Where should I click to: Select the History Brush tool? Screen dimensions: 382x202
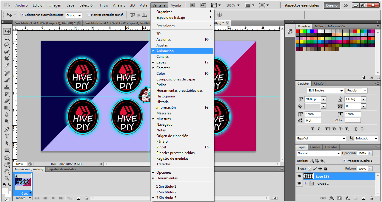7,94
